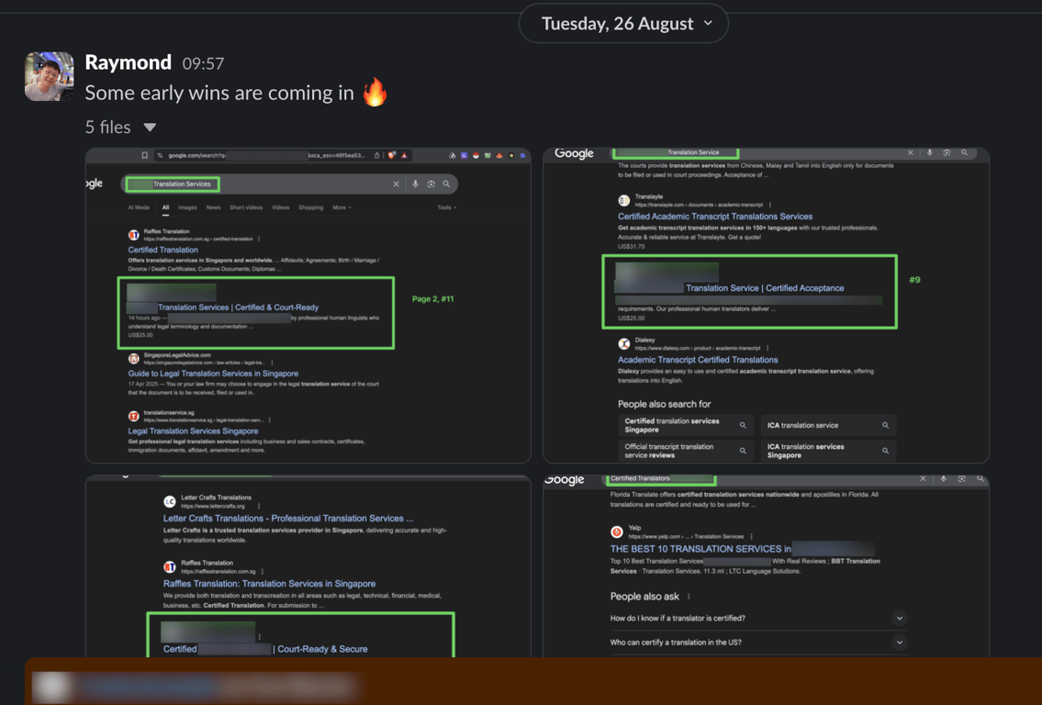Select the Short videos tab in Google results
This screenshot has height=705, width=1042.
(246, 207)
